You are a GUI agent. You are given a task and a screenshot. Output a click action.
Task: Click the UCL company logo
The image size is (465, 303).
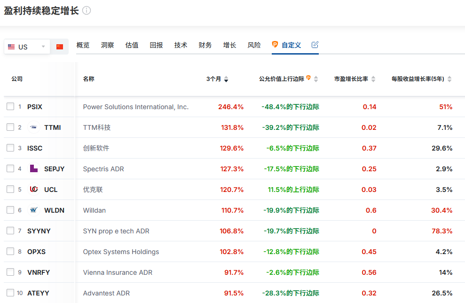tap(34, 189)
